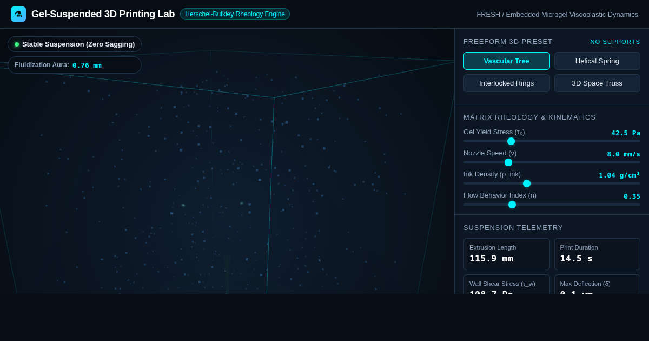Open the Print Duration telemetry card
Viewport: 649px width, 341px height.
pos(597,254)
